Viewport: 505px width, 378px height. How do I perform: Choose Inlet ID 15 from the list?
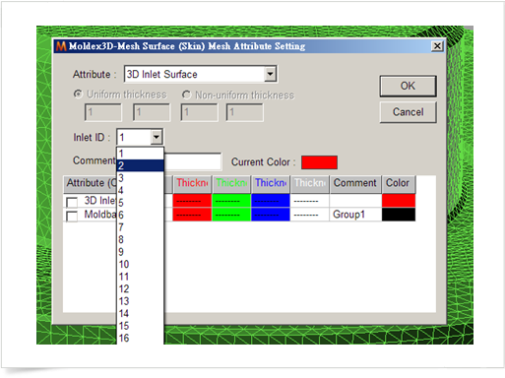[140, 326]
